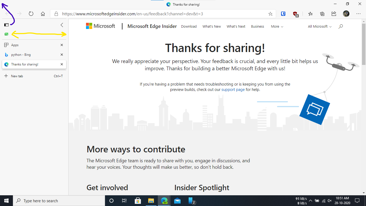The height and width of the screenshot is (206, 366).
Task: Close the python - Bing tab
Action: point(62,55)
